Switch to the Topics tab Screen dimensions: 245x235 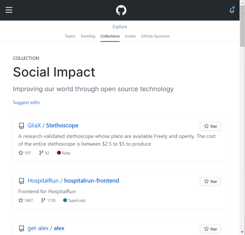click(x=70, y=36)
